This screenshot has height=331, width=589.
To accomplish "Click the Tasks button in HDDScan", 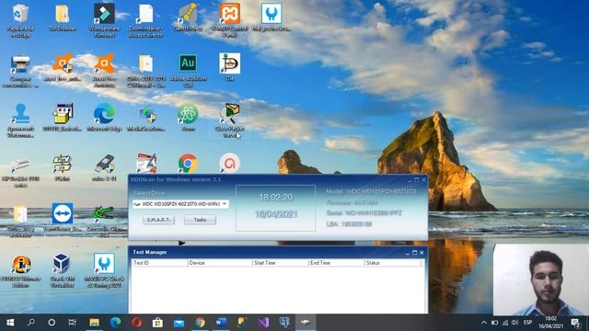I will (x=200, y=220).
